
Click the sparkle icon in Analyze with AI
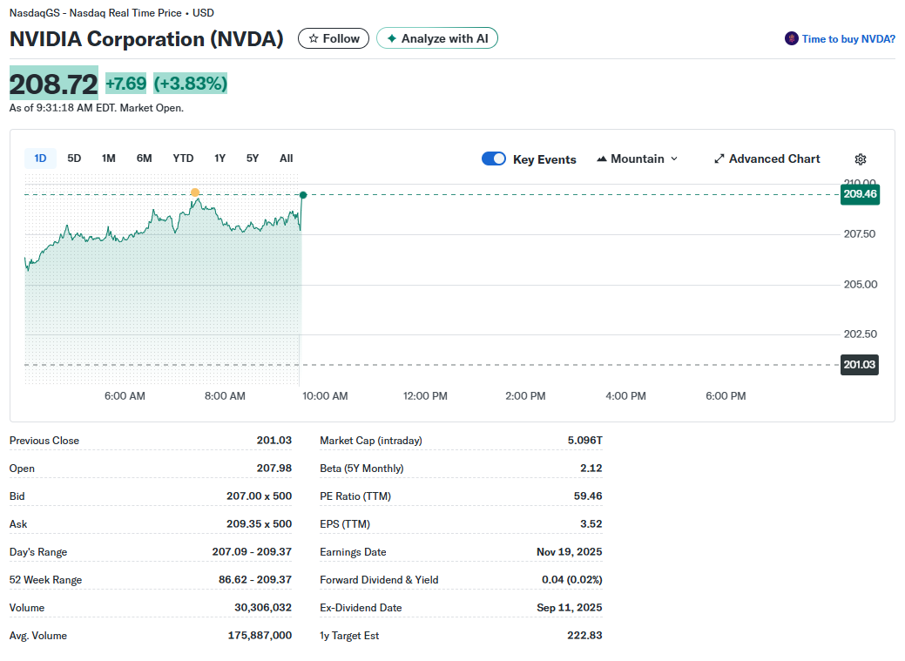pyautogui.click(x=392, y=39)
